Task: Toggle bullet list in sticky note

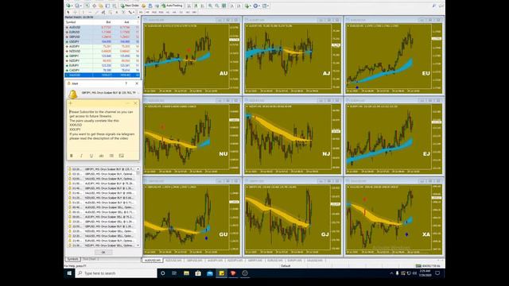Action: [x=111, y=156]
